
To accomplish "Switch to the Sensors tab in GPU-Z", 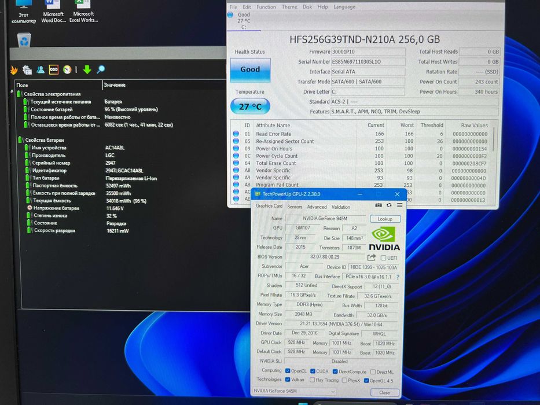I will point(295,207).
